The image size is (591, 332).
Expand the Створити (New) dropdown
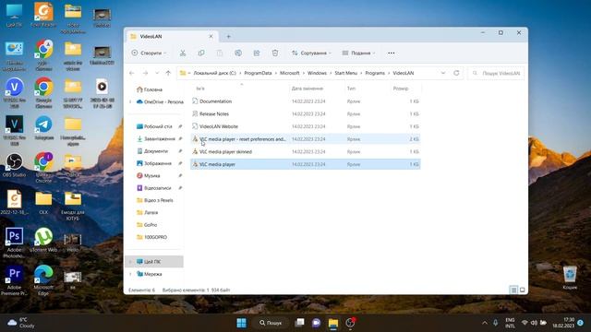[x=149, y=53]
